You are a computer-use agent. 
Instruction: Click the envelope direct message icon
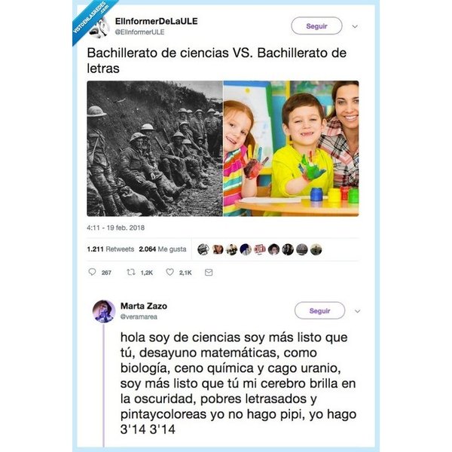tap(209, 272)
